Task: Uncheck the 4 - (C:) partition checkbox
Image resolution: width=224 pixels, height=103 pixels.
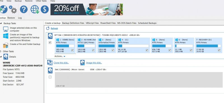Action: click(x=147, y=50)
